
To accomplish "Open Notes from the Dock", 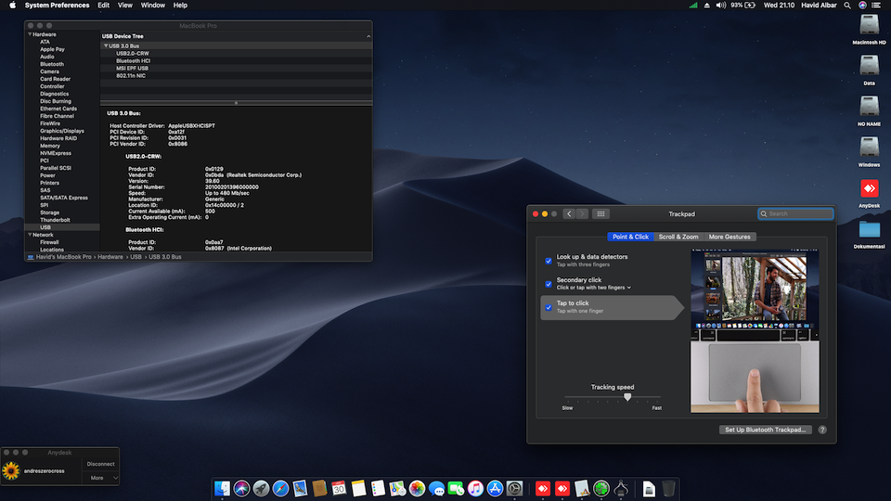I will tap(358, 489).
